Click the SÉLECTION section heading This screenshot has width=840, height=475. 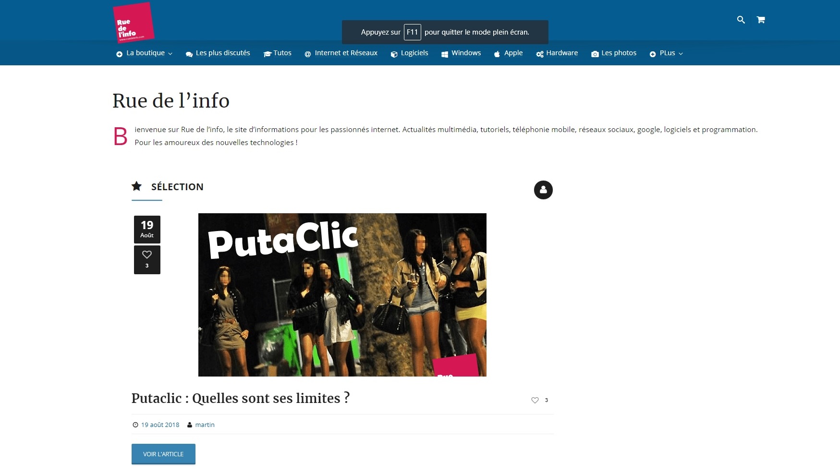click(x=177, y=187)
